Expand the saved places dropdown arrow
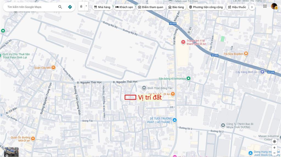Viewport: 281px width, 157px height. [x=86, y=6]
